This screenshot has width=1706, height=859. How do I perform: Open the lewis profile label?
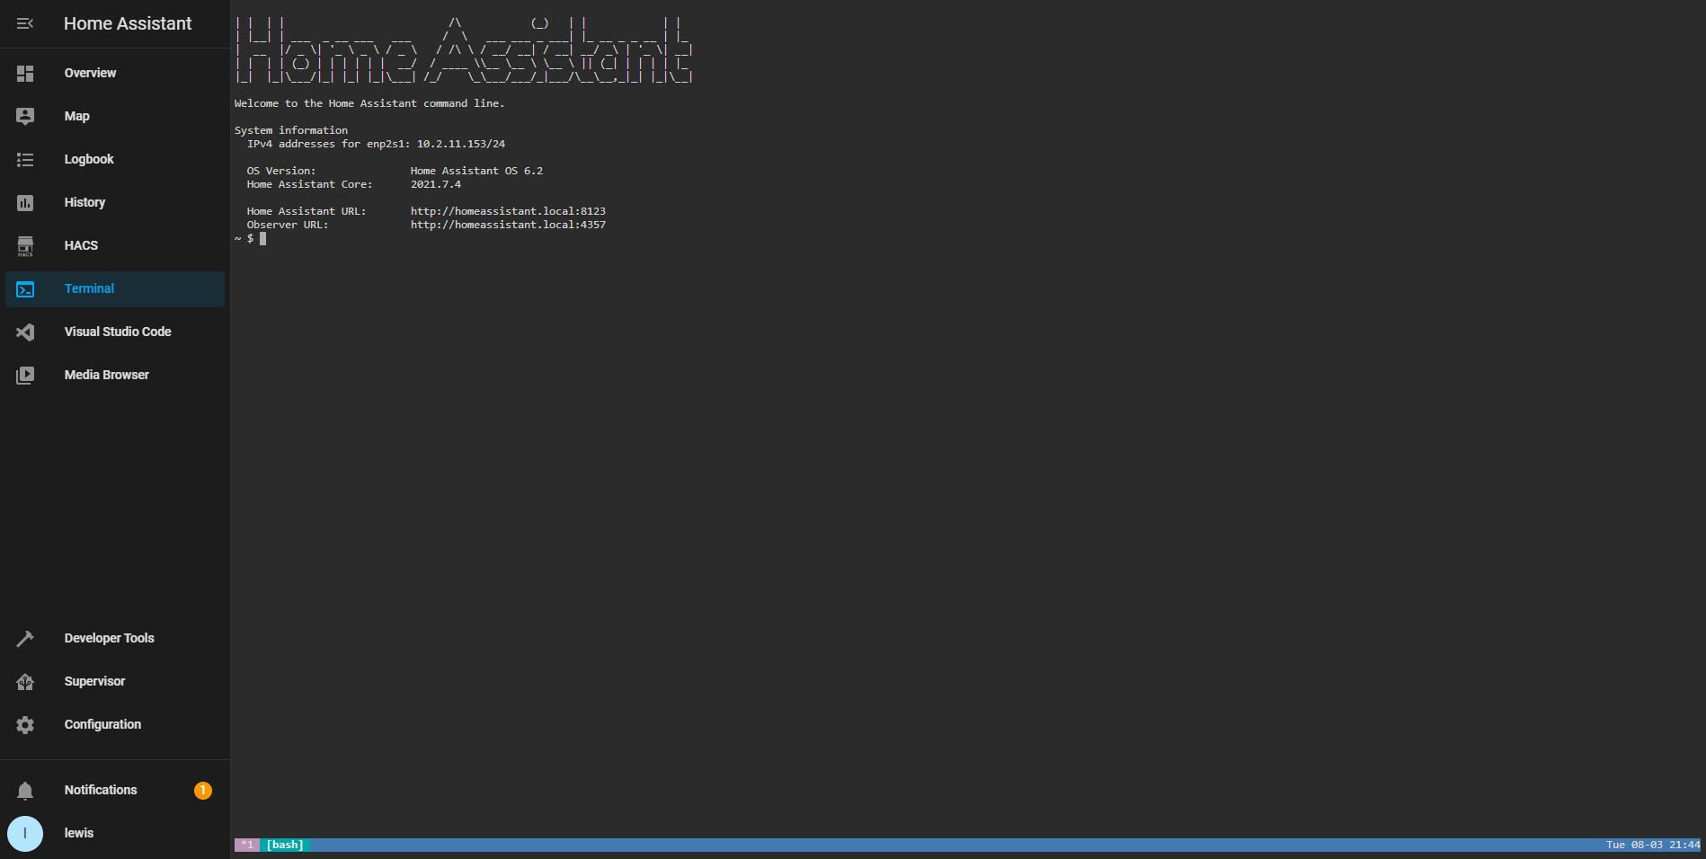click(79, 833)
